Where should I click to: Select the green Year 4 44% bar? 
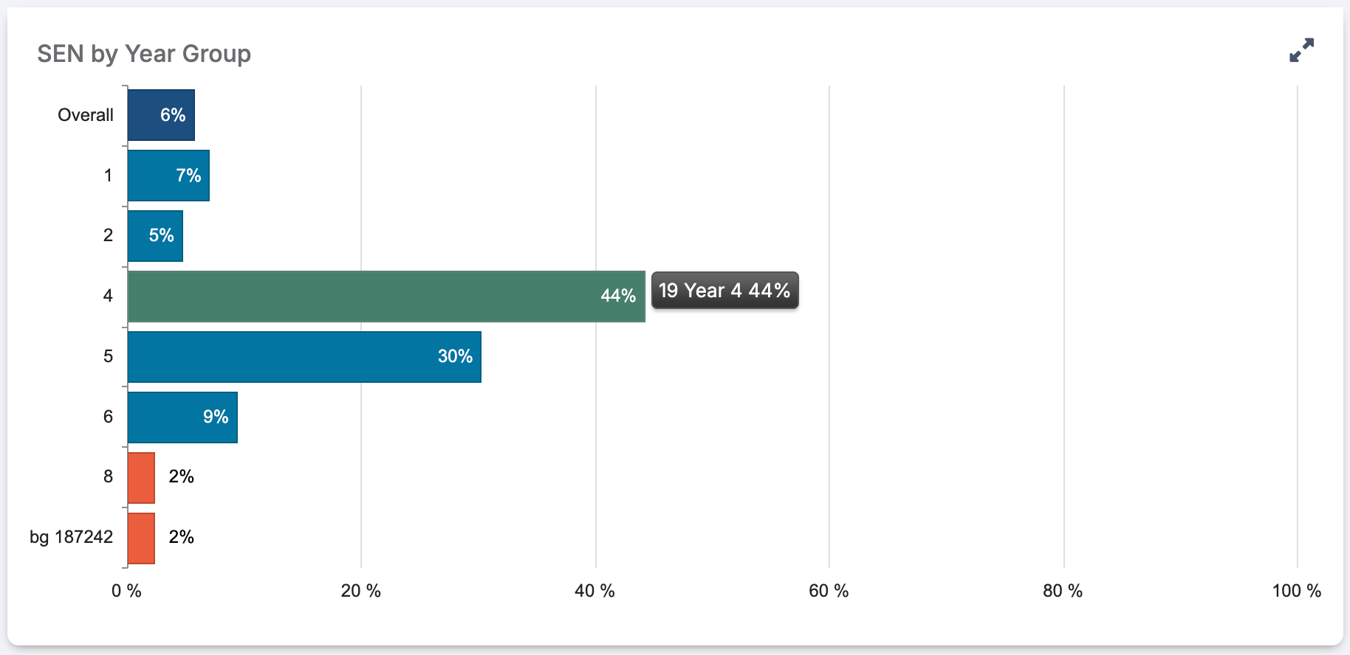coord(386,297)
